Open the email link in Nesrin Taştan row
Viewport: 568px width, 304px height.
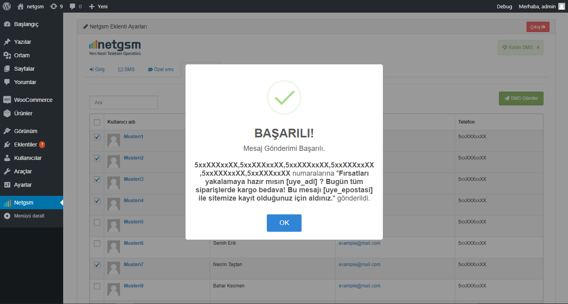(359, 265)
